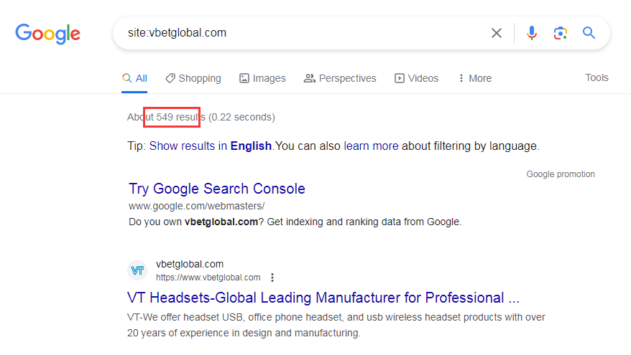Open VT Headsets-Global Leading Manufacturer result
The image size is (631, 355).
323,298
